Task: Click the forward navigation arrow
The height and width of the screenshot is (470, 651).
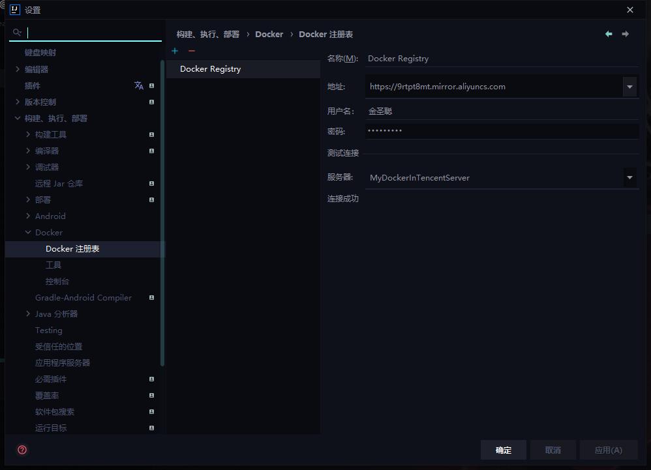Action: [x=626, y=34]
